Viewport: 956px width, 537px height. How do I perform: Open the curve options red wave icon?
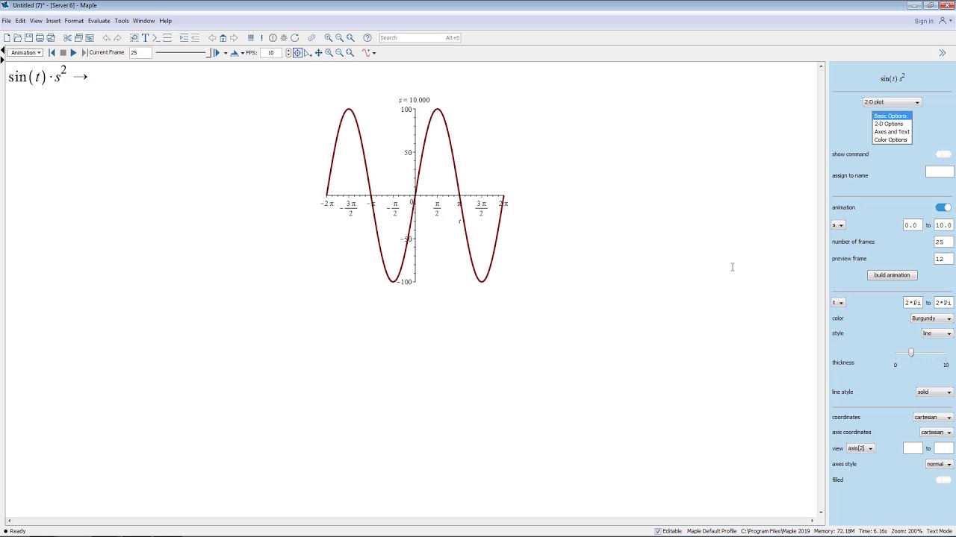[366, 53]
